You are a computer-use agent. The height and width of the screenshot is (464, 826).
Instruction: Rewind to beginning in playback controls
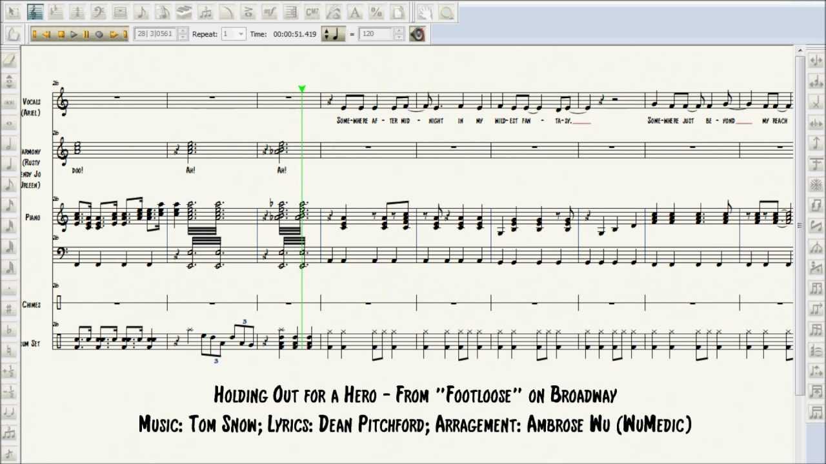pyautogui.click(x=34, y=34)
